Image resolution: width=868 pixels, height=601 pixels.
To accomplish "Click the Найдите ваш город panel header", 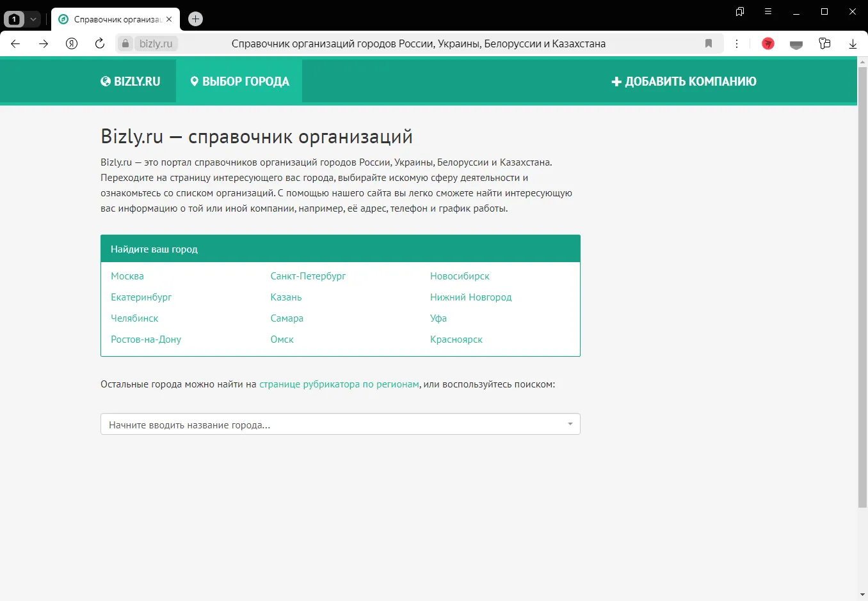I will tap(341, 249).
